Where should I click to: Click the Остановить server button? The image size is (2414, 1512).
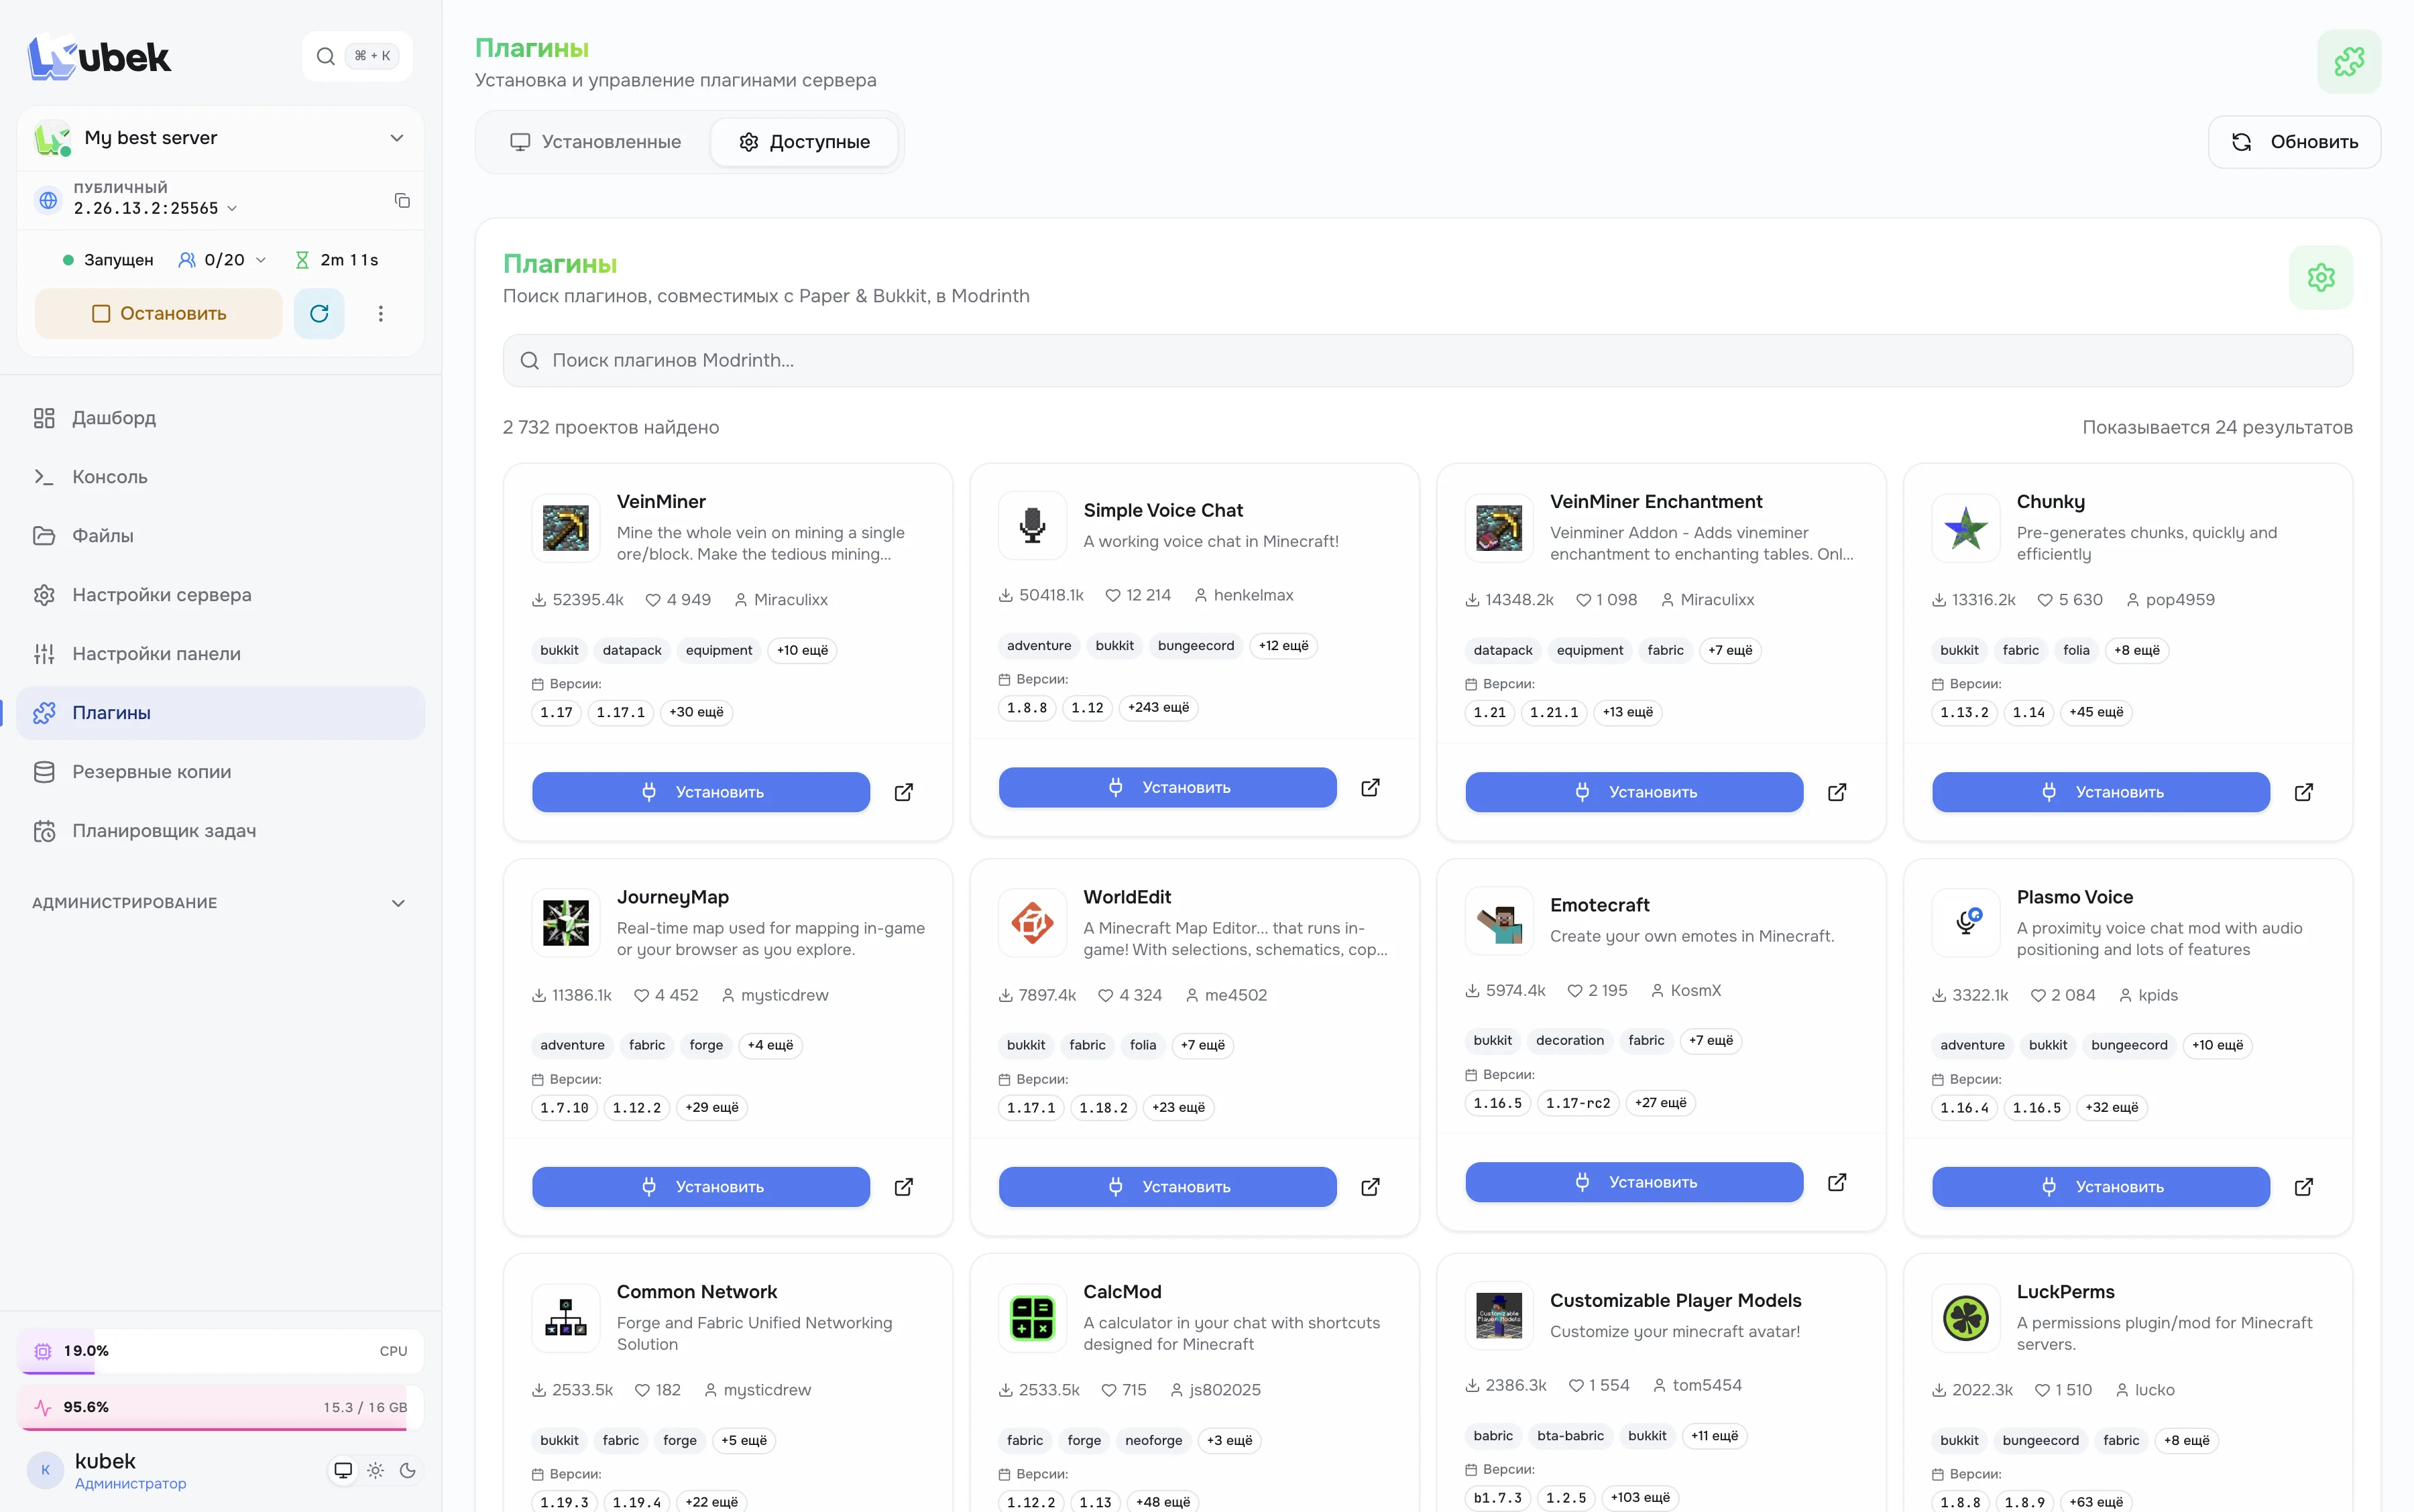click(158, 314)
